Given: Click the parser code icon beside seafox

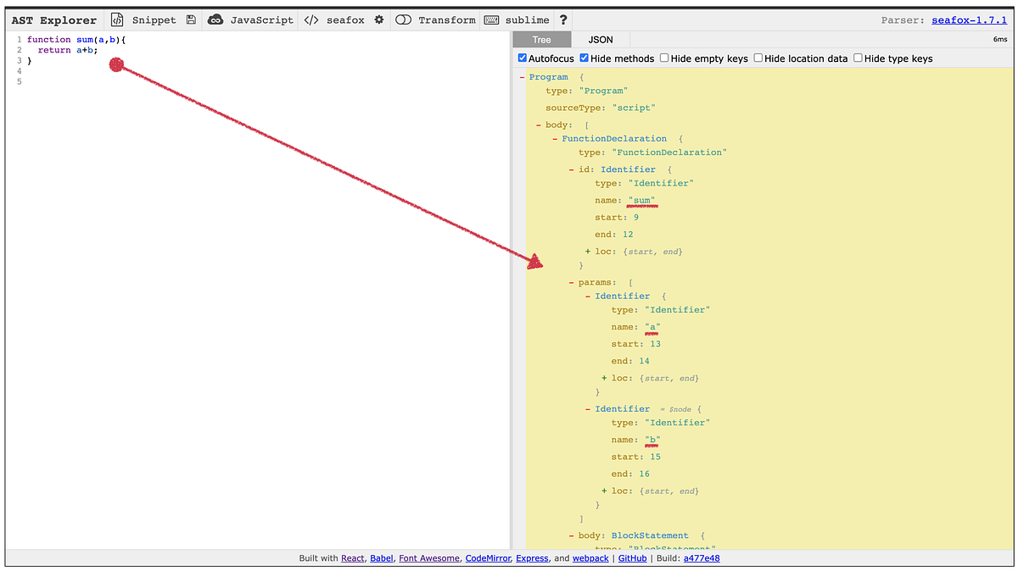Looking at the screenshot, I should pyautogui.click(x=311, y=19).
